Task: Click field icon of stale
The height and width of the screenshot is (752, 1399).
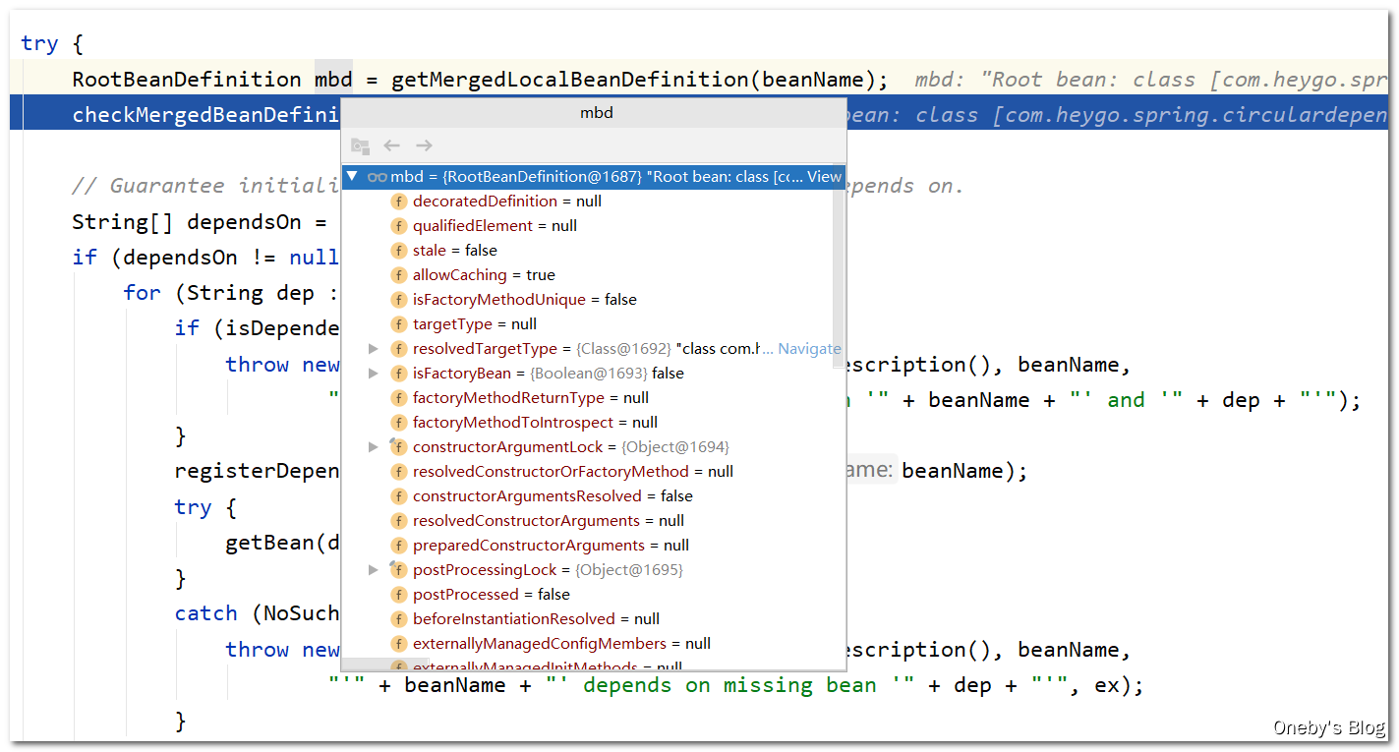Action: pos(398,251)
